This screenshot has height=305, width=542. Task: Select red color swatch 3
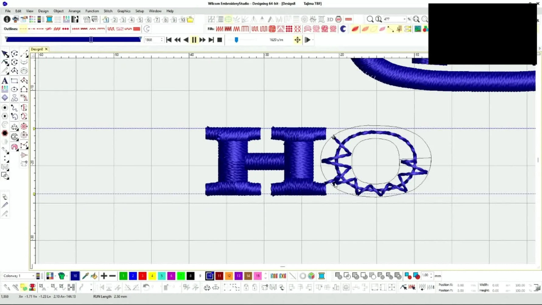(143, 276)
